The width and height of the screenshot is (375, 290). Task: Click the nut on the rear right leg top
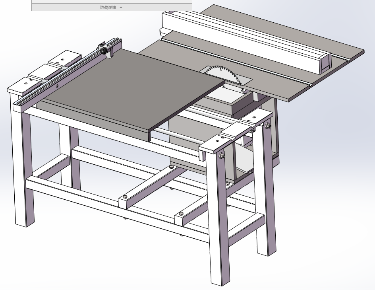(268, 126)
